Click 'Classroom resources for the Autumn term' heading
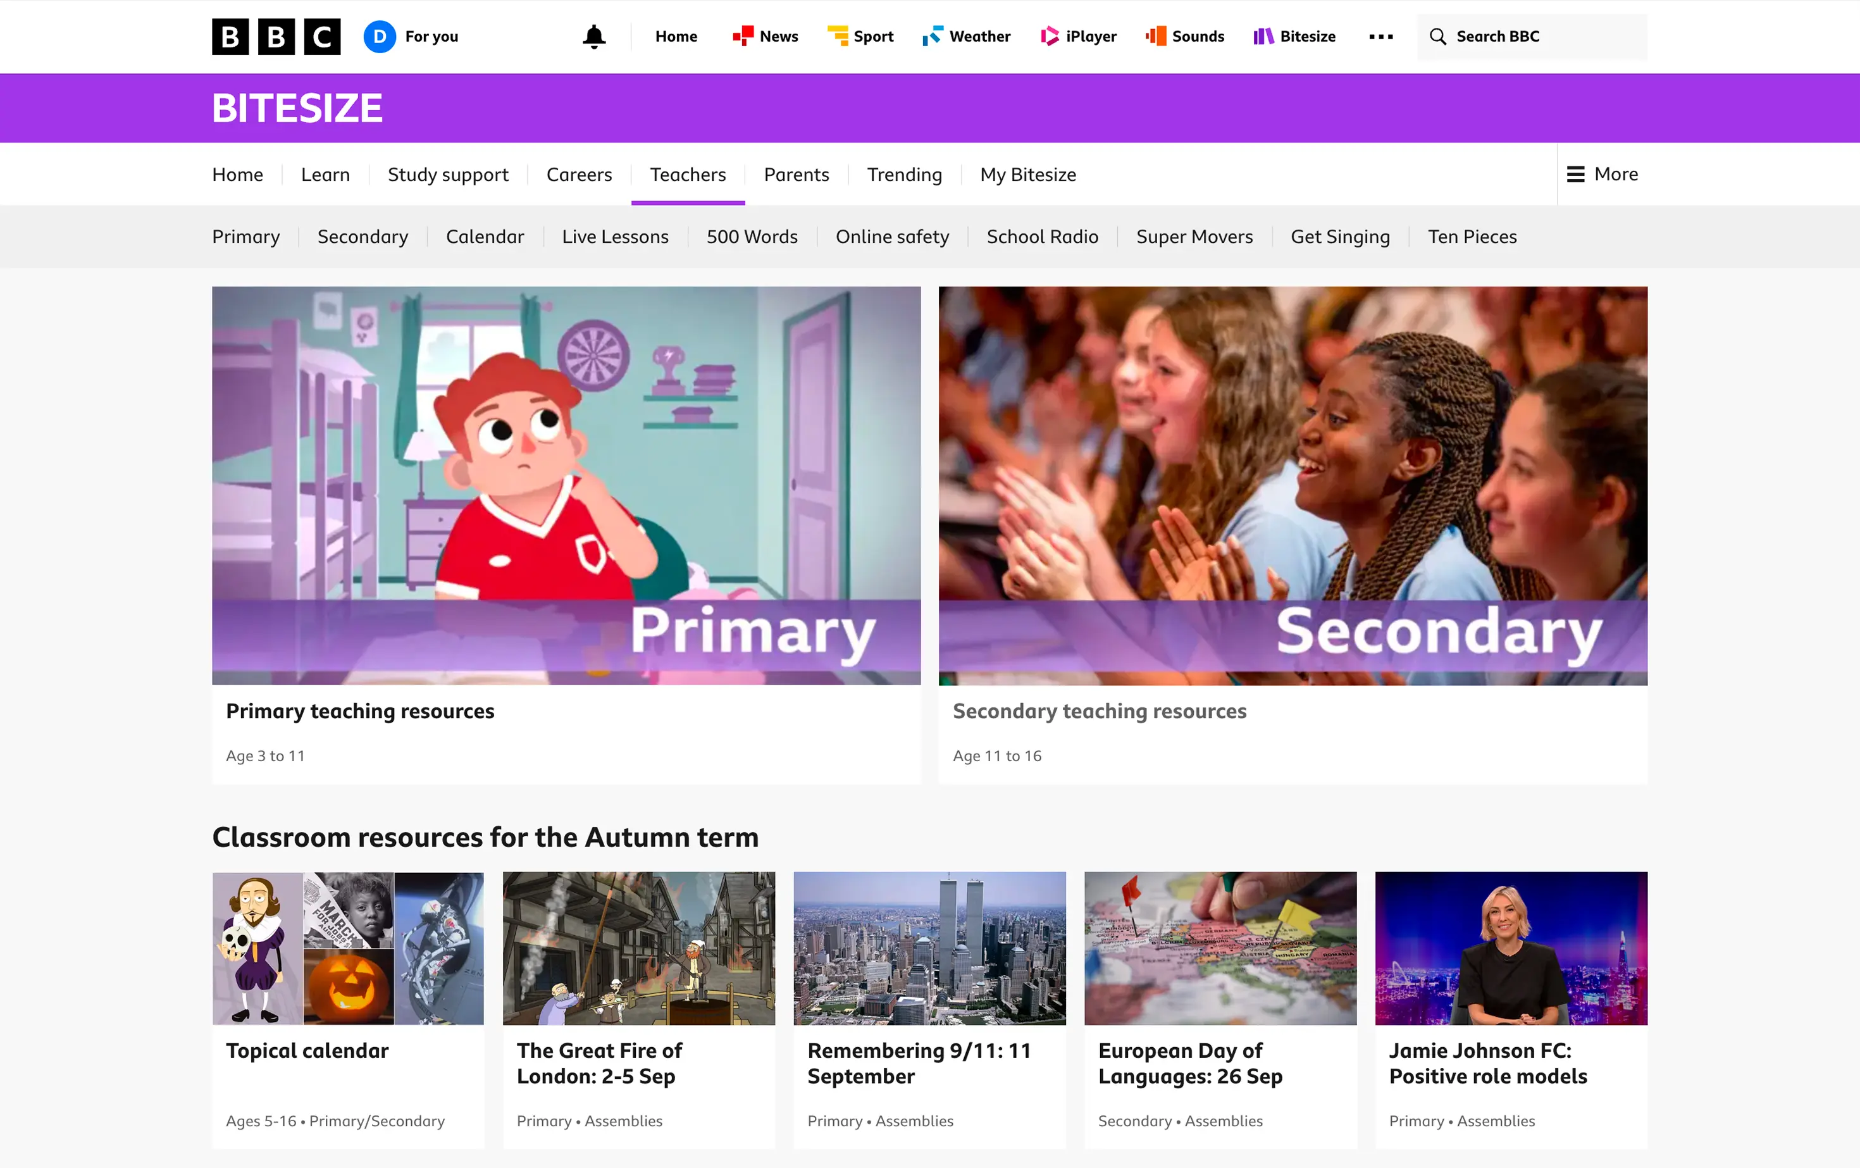Image resolution: width=1860 pixels, height=1168 pixels. [x=485, y=837]
